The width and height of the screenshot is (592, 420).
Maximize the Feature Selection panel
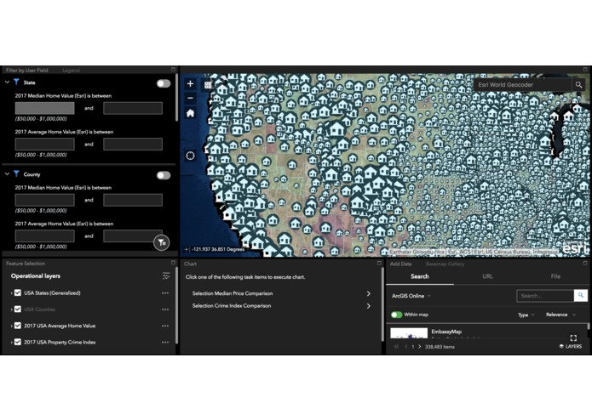click(173, 263)
